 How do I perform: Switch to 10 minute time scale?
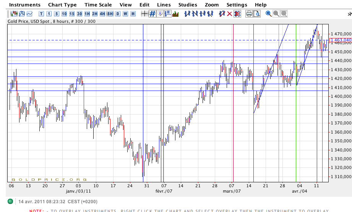[x=64, y=14]
